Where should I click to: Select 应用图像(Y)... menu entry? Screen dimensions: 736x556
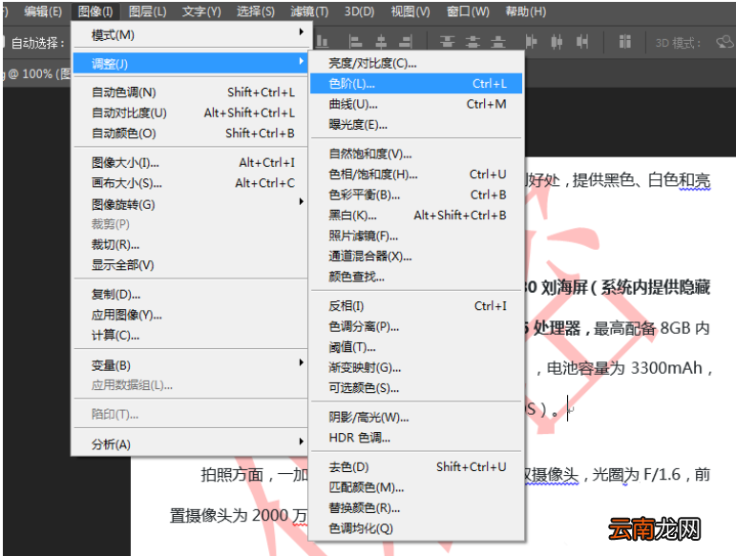190,315
